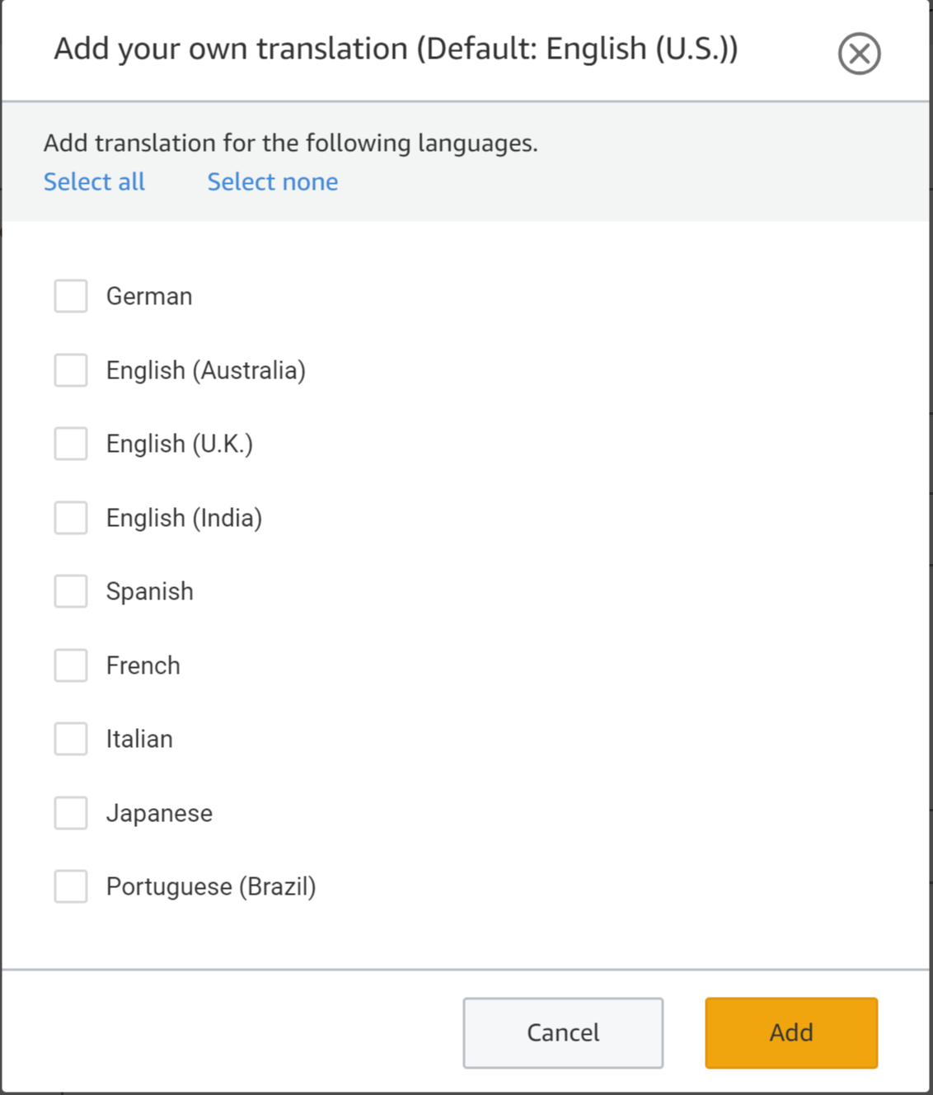The image size is (933, 1095).
Task: Click the Select all link
Action: pos(94,181)
